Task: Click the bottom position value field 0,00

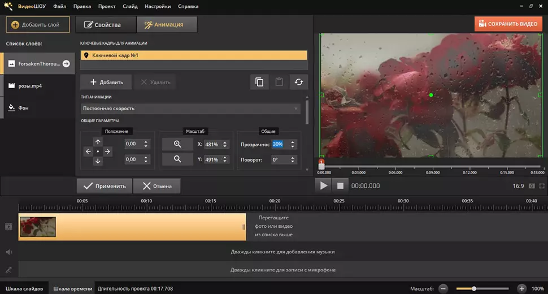Action: coord(134,159)
